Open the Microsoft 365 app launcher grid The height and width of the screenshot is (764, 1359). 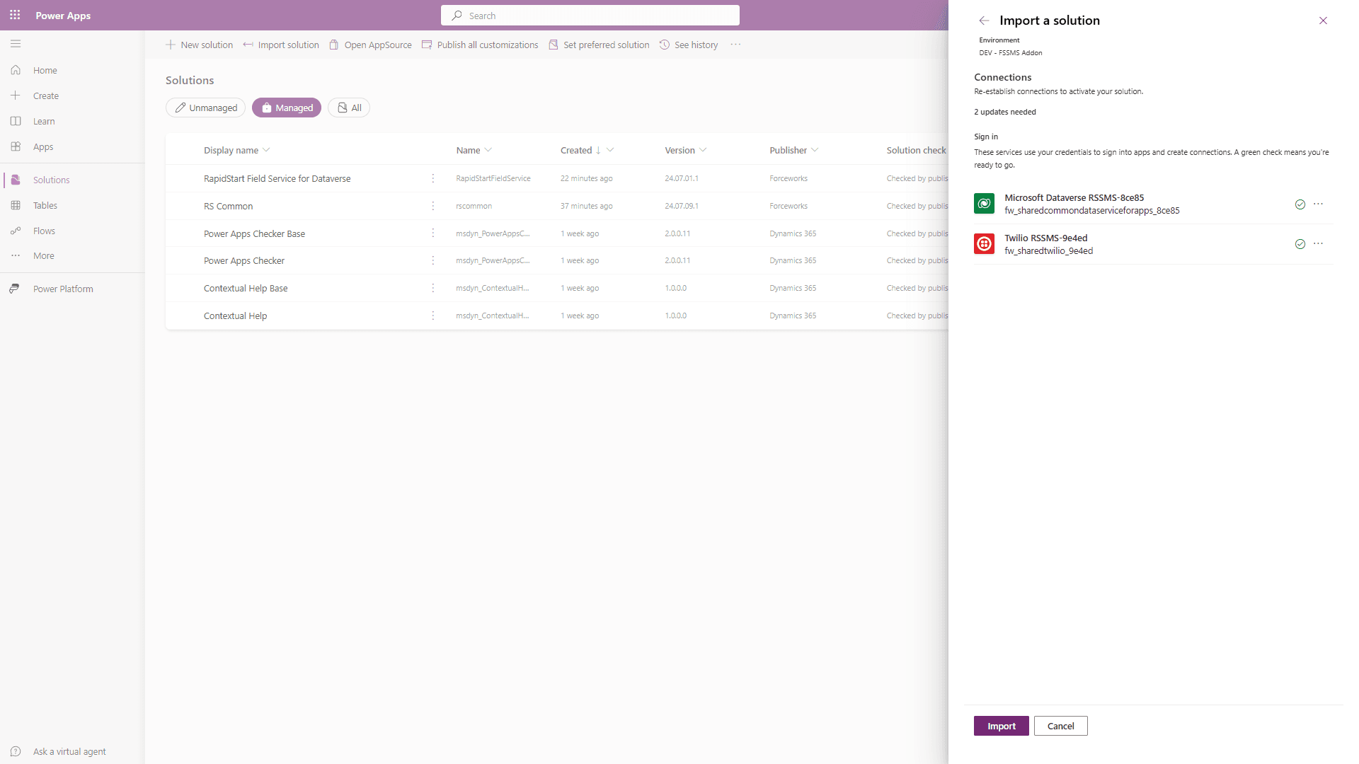[x=15, y=15]
